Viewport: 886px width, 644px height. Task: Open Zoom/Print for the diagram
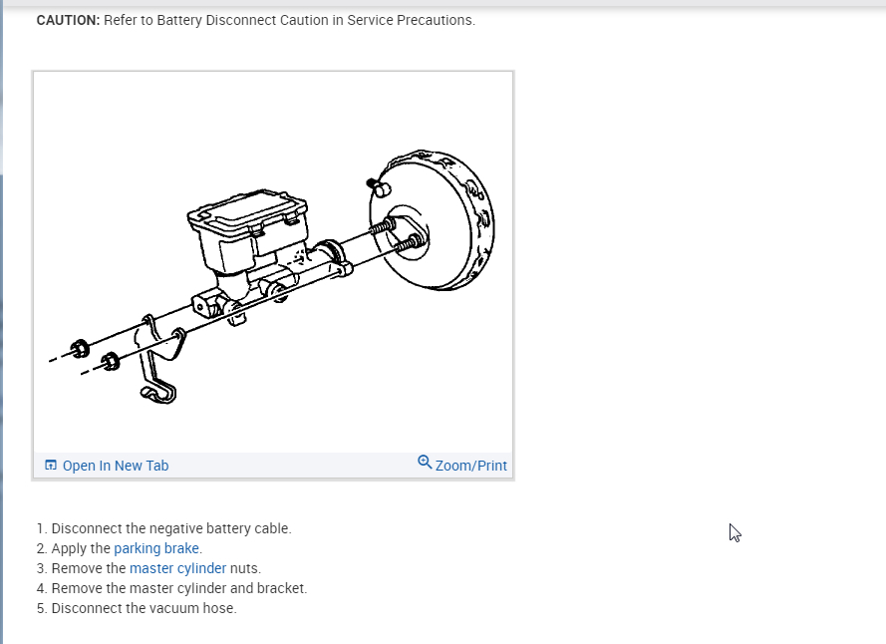point(462,465)
